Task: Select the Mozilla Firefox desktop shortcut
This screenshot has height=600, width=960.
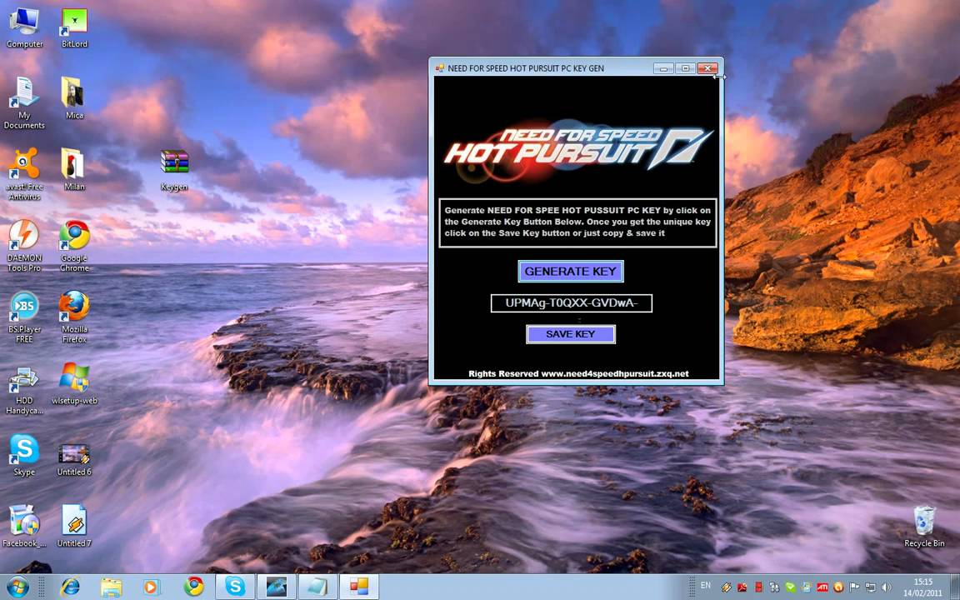Action: point(74,317)
